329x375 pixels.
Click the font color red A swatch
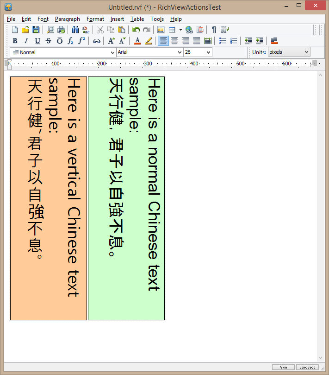tap(137, 41)
